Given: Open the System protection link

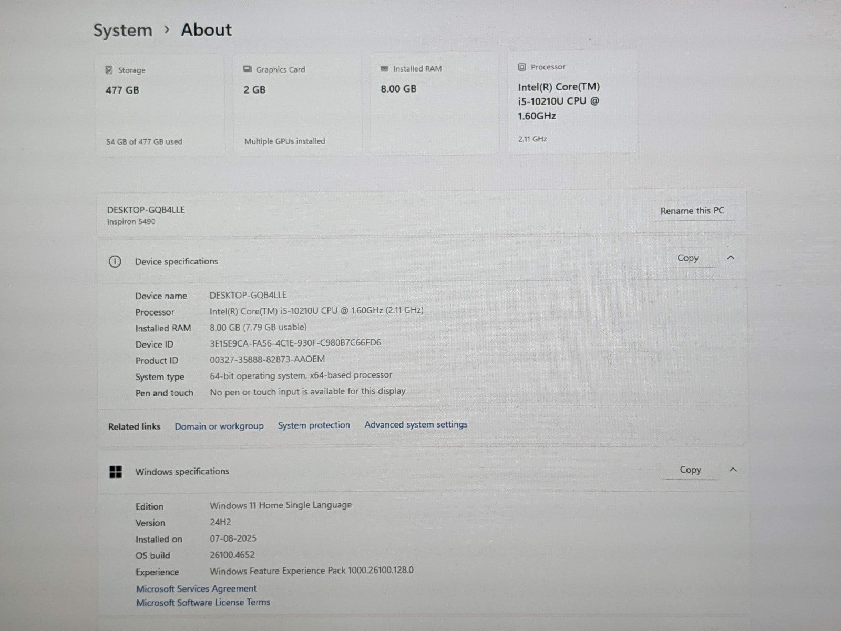Looking at the screenshot, I should click(314, 425).
